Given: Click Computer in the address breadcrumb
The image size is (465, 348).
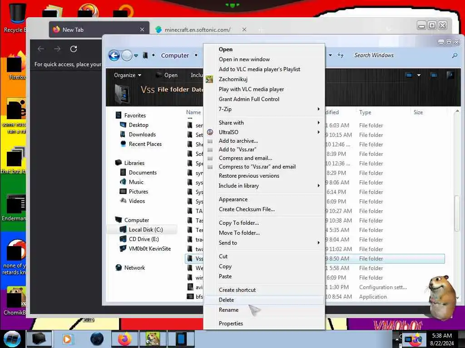Looking at the screenshot, I should pyautogui.click(x=175, y=56).
